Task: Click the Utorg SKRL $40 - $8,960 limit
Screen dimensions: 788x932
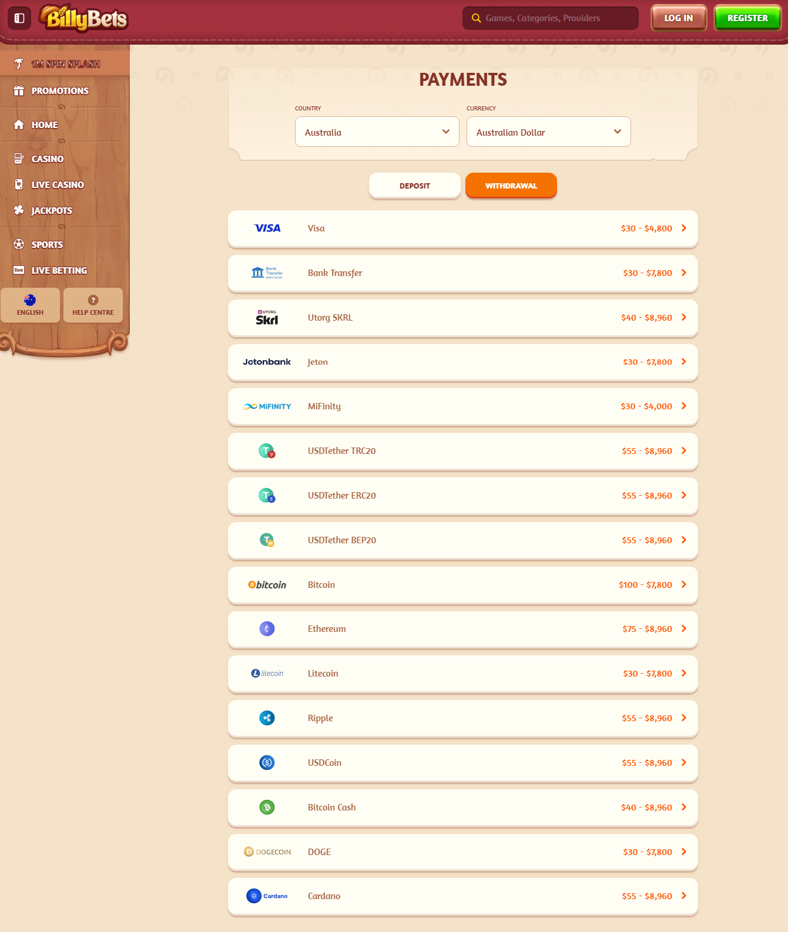Action: [x=646, y=318]
